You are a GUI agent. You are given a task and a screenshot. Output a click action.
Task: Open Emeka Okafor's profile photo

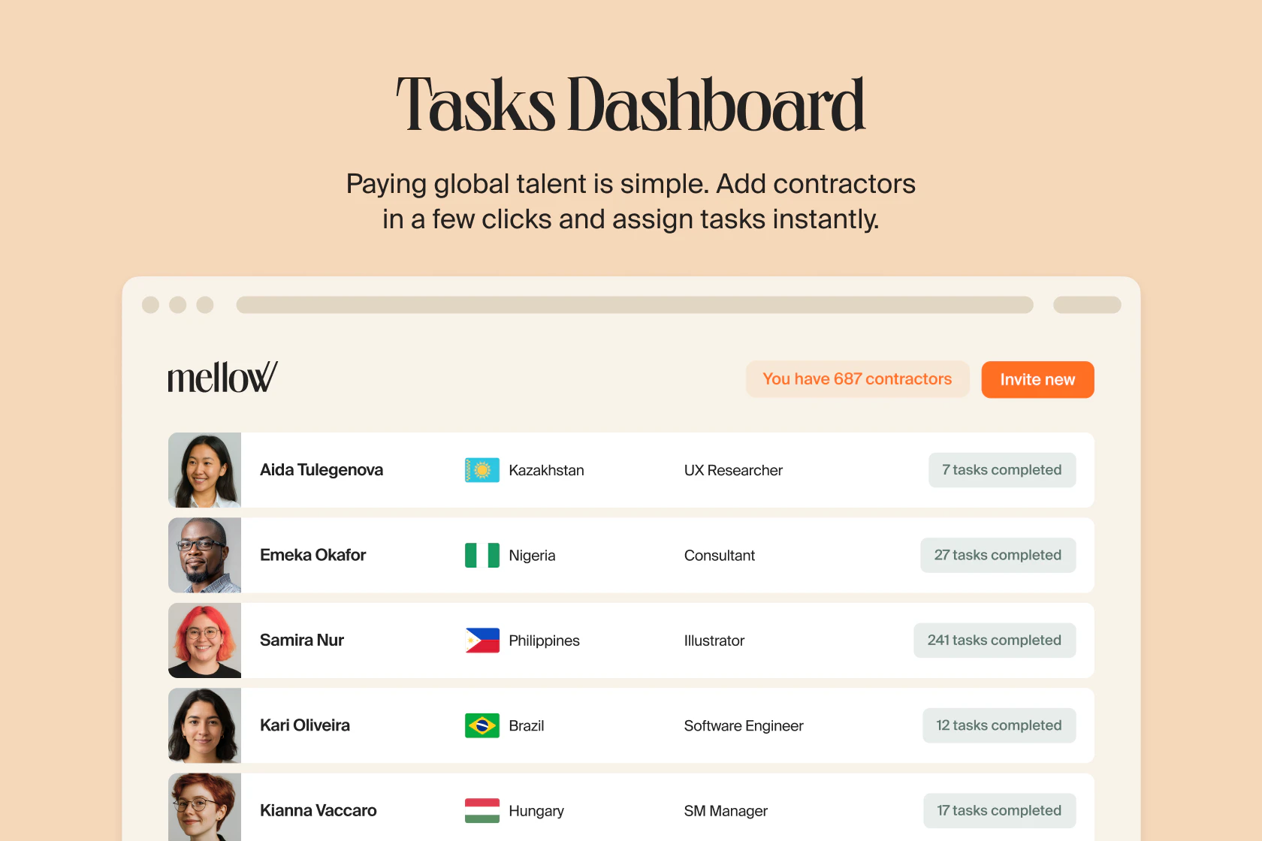point(205,555)
